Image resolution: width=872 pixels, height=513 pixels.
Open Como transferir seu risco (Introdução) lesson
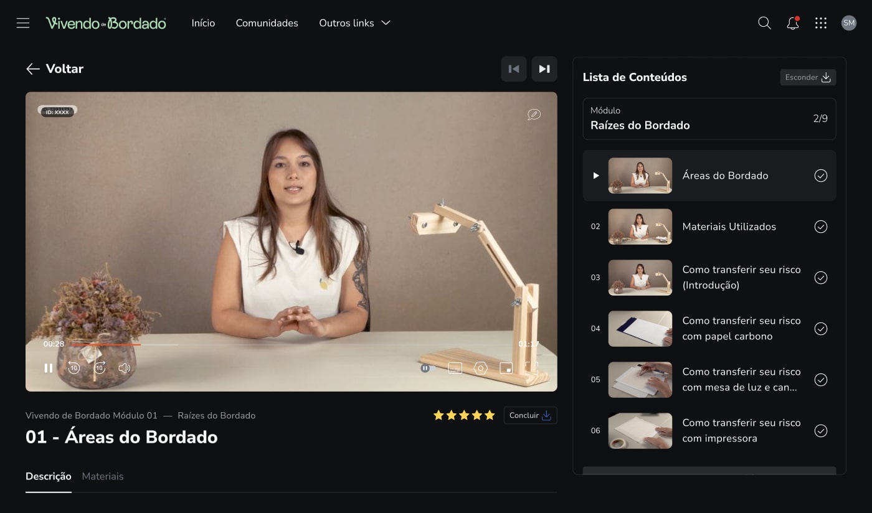(709, 278)
